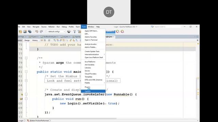The height and width of the screenshot is (122, 218).
Task: Choose Apply Diff Patch menu entry
Action: click(x=93, y=31)
